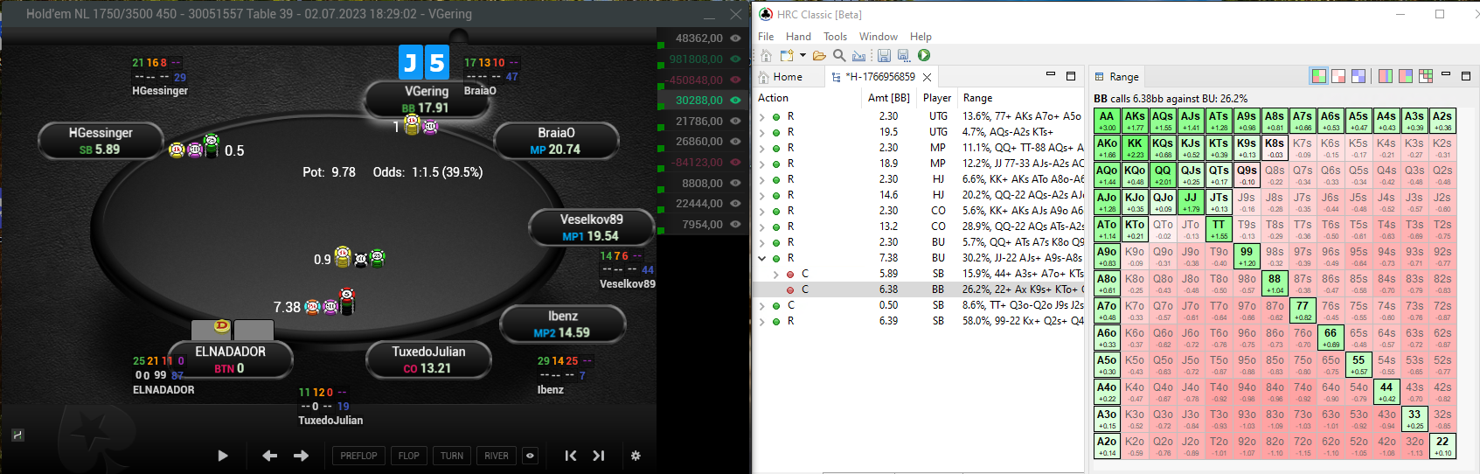Expand the MP 2.30 raise tree row
This screenshot has height=474, width=1480.
[x=762, y=148]
